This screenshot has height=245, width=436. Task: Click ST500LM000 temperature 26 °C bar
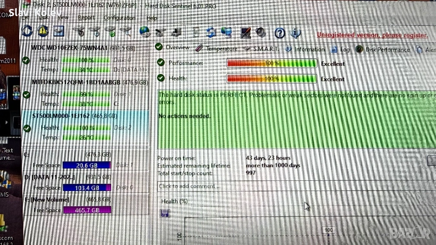(x=87, y=137)
